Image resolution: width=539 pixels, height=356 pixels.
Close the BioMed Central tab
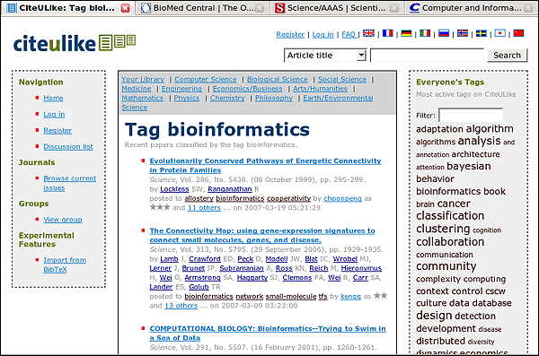click(261, 8)
